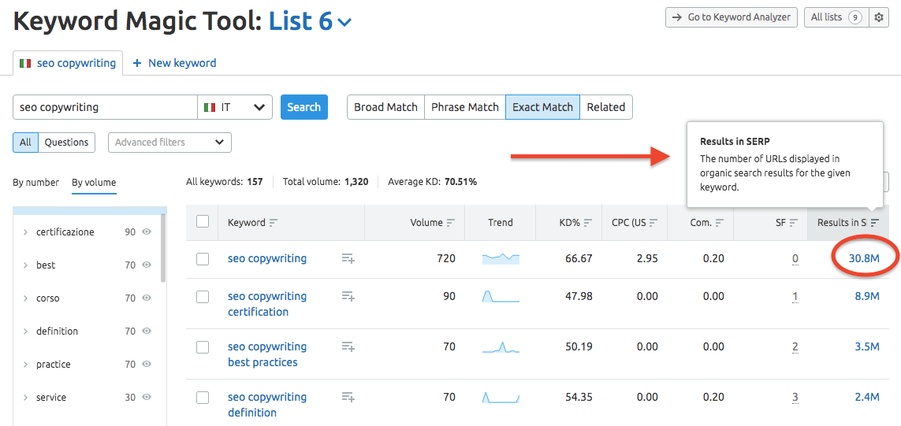Open the seo copywriting keyword link

[x=267, y=258]
